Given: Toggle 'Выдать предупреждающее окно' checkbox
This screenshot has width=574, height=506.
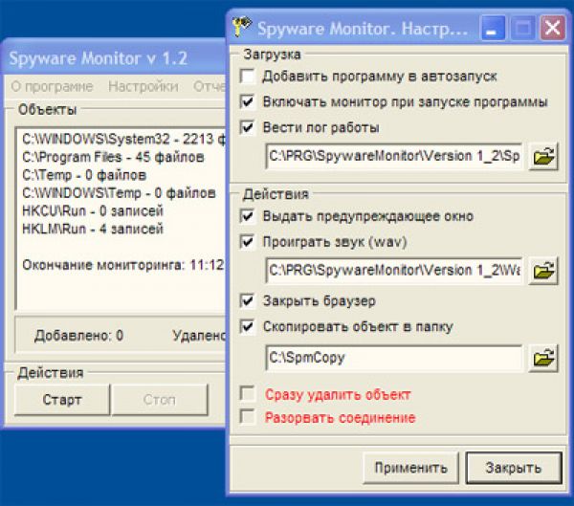Looking at the screenshot, I should [x=248, y=216].
